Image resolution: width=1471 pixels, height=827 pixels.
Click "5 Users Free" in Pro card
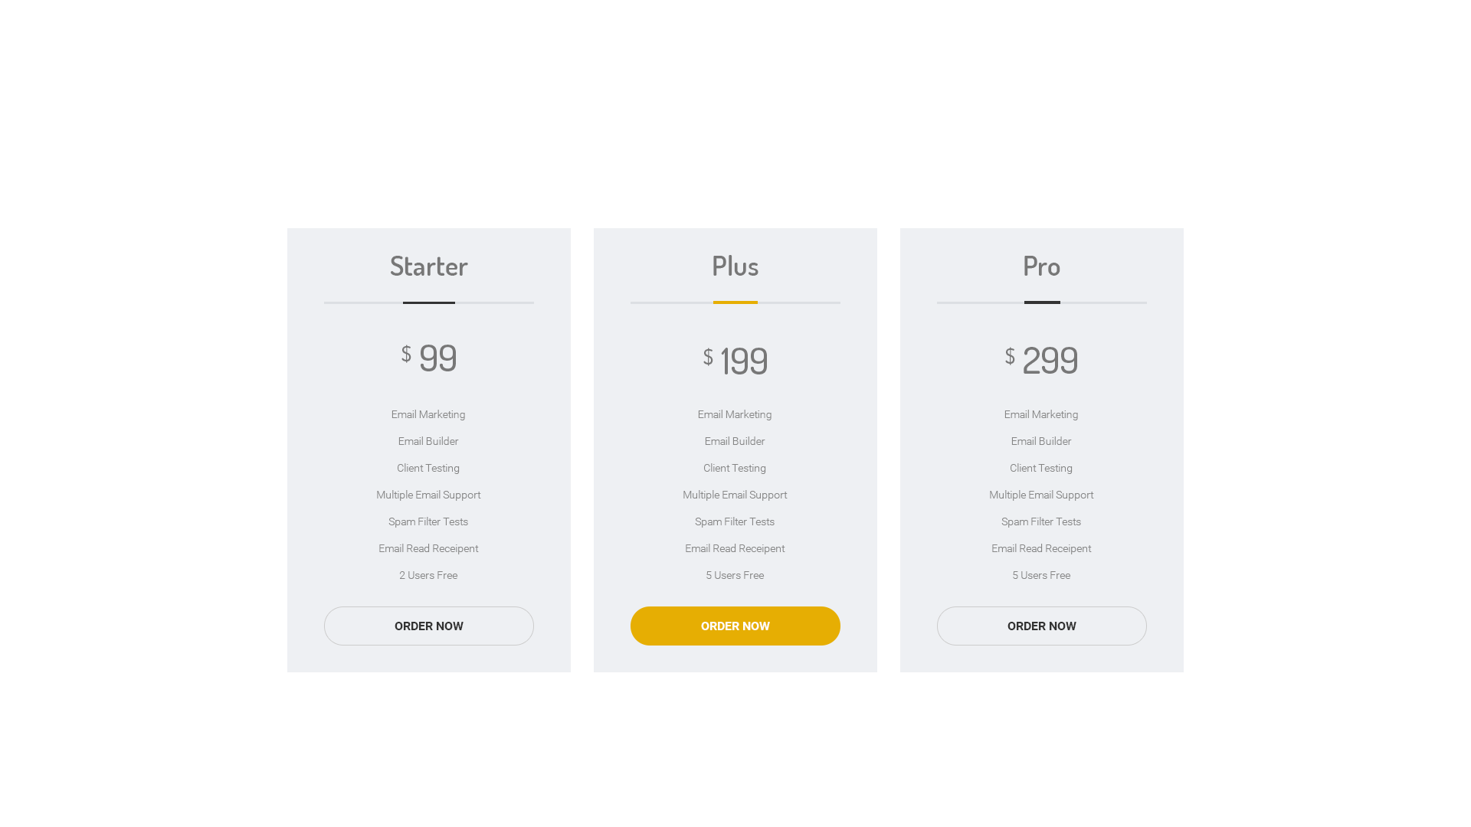(1041, 575)
